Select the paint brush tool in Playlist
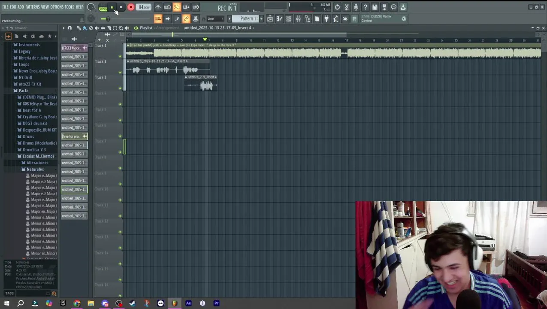Screen dimensions: 547x309 (x=85, y=28)
